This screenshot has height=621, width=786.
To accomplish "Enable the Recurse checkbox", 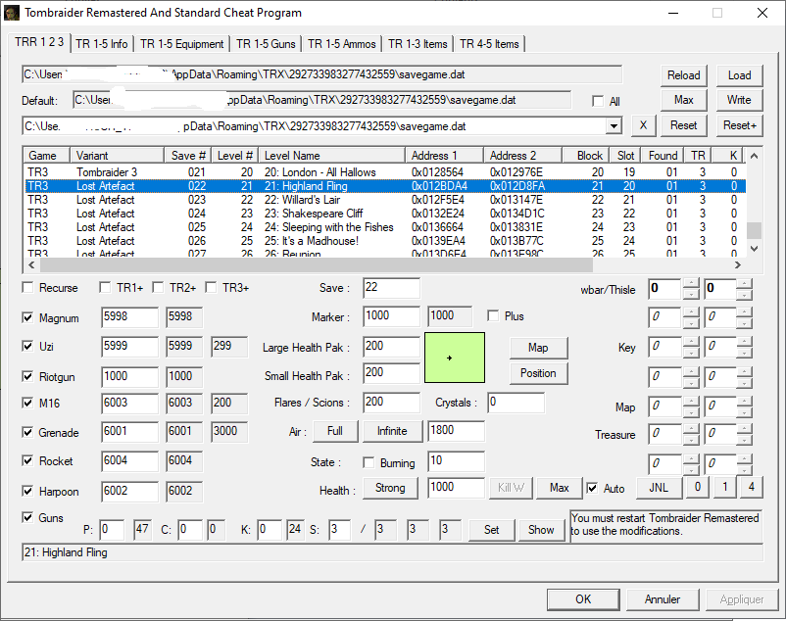I will pos(28,287).
